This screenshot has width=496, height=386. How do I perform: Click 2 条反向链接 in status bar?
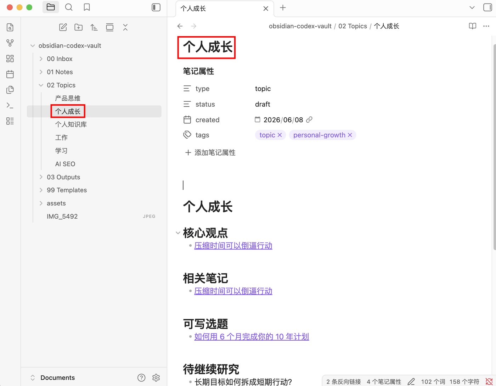coord(344,381)
